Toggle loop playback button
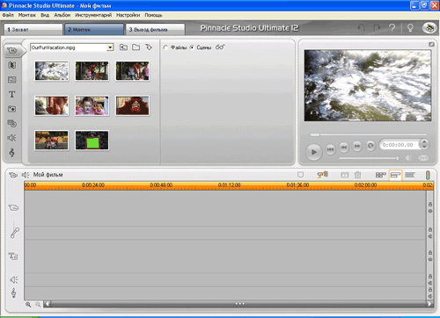 pyautogui.click(x=370, y=146)
